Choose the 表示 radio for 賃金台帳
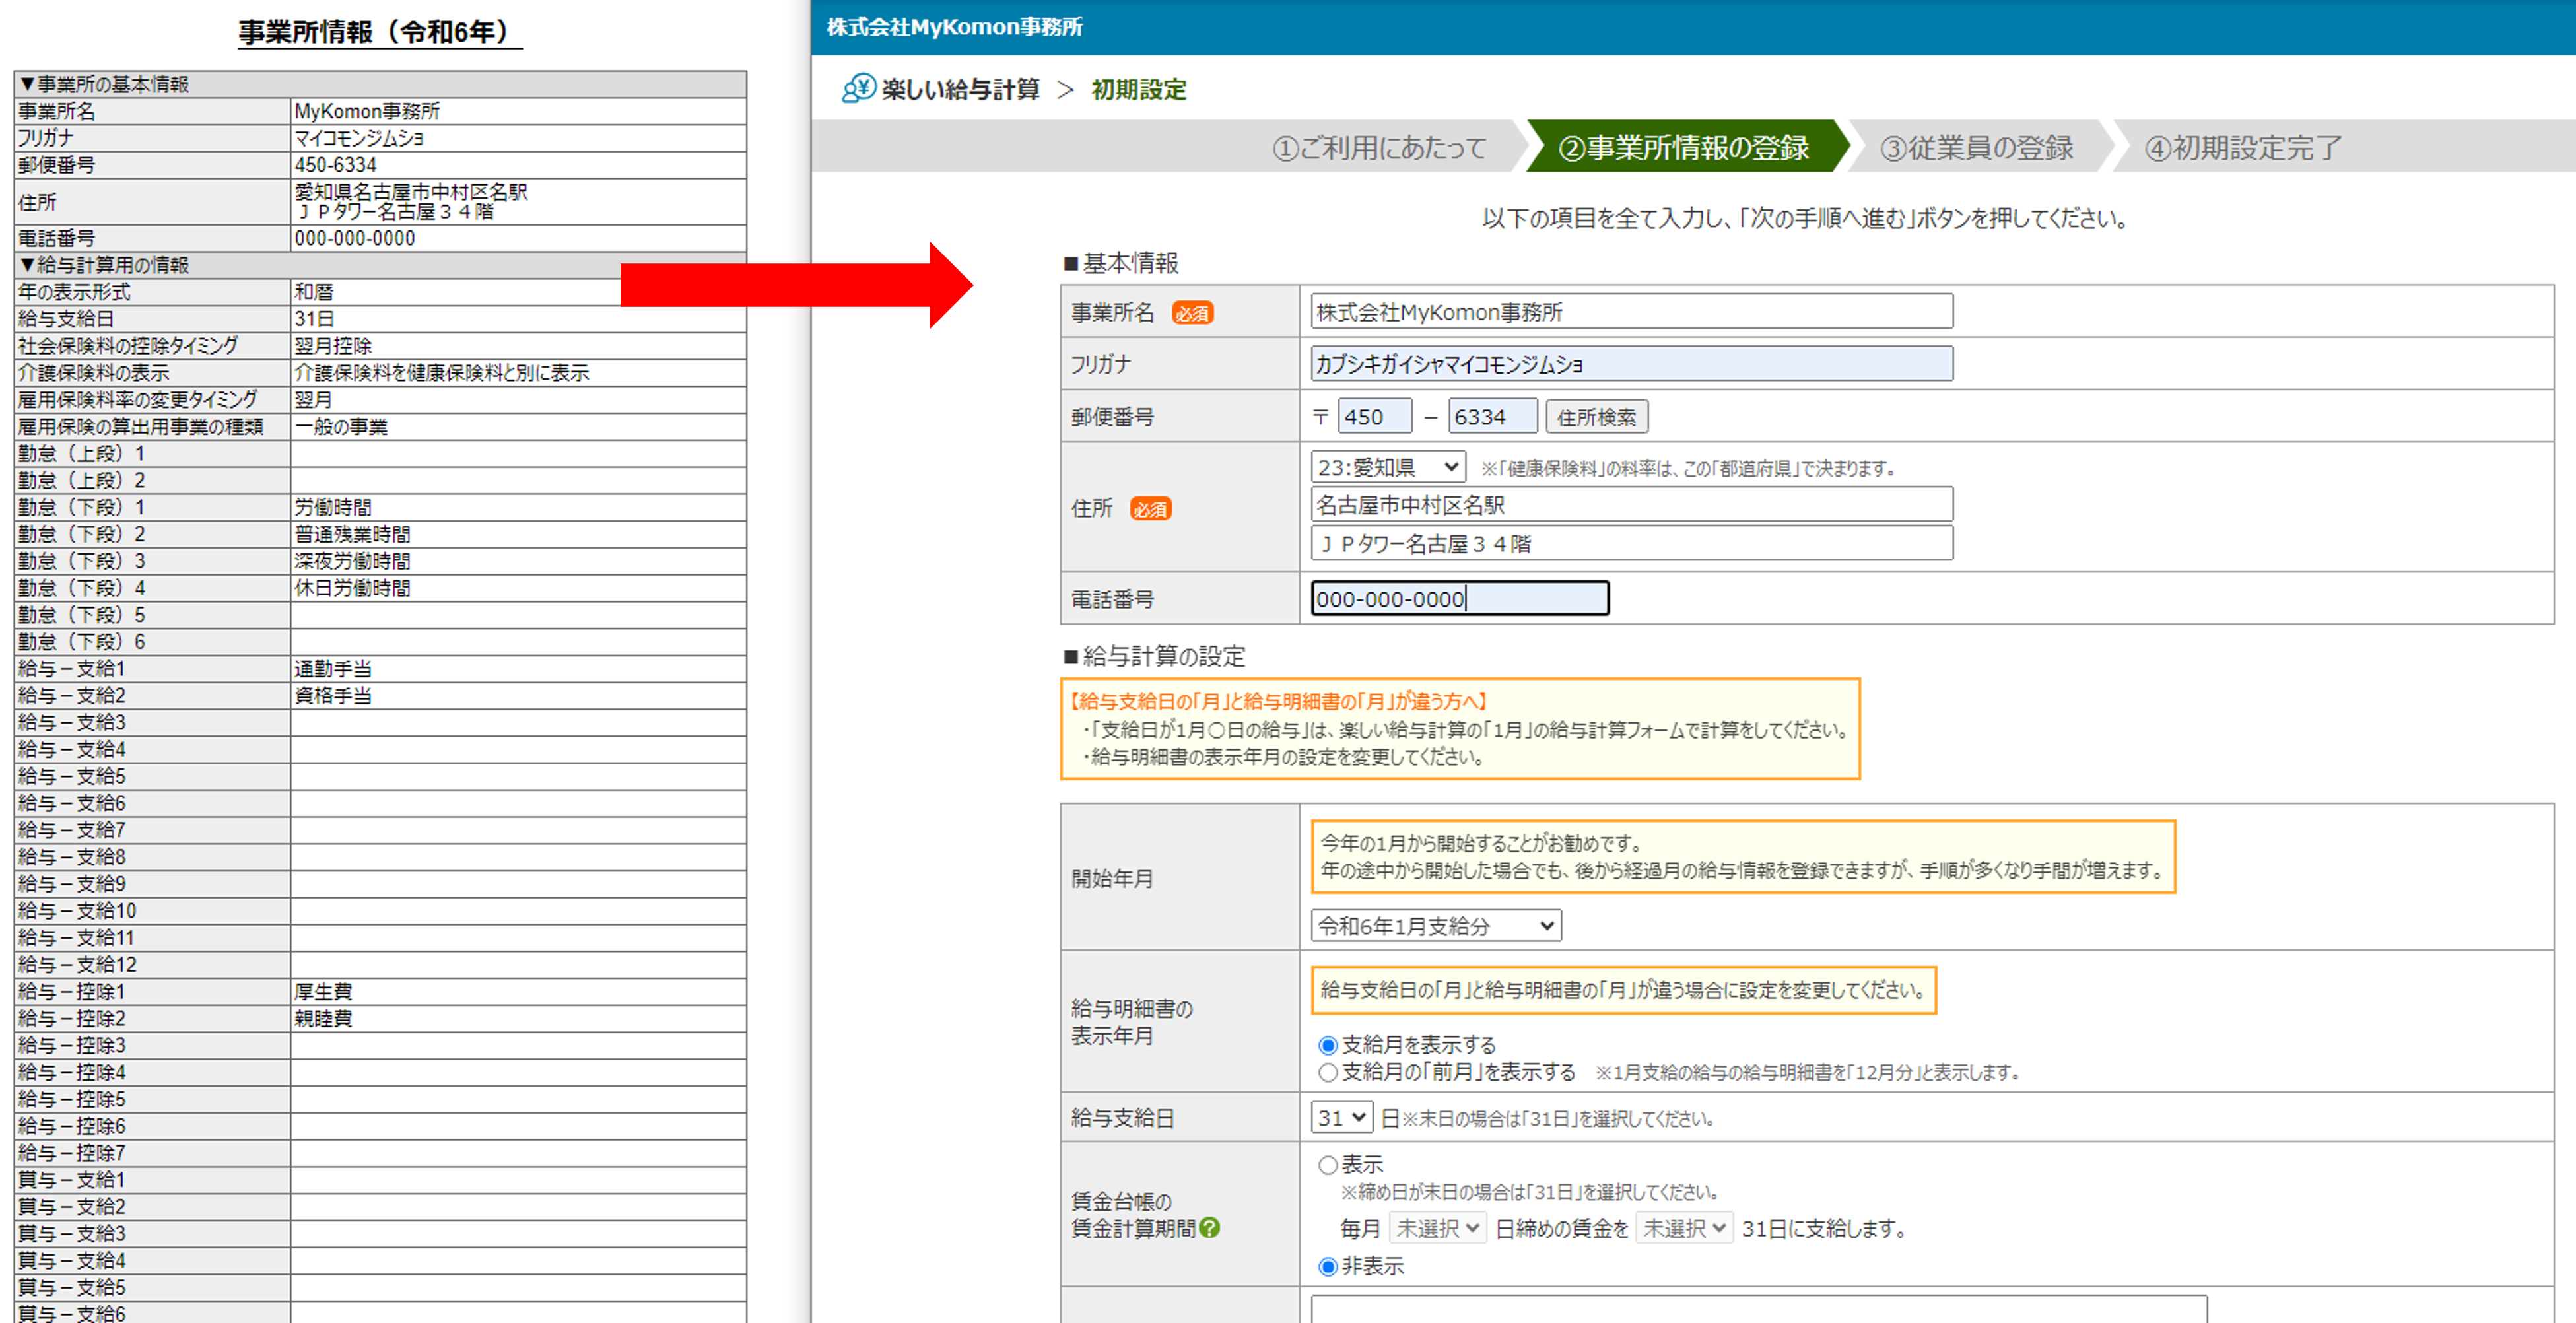The image size is (2576, 1323). [1328, 1165]
